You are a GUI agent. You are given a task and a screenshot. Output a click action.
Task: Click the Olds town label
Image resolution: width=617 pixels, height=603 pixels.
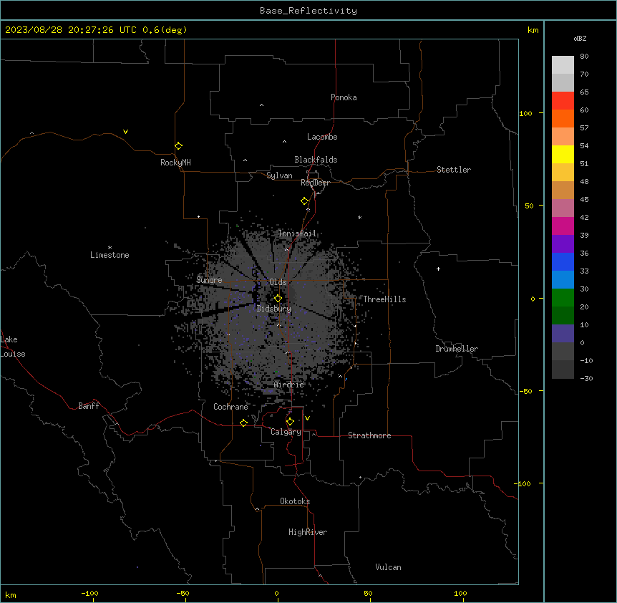click(x=278, y=282)
